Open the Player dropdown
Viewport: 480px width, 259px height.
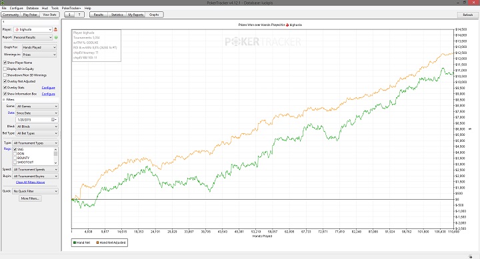coord(33,29)
